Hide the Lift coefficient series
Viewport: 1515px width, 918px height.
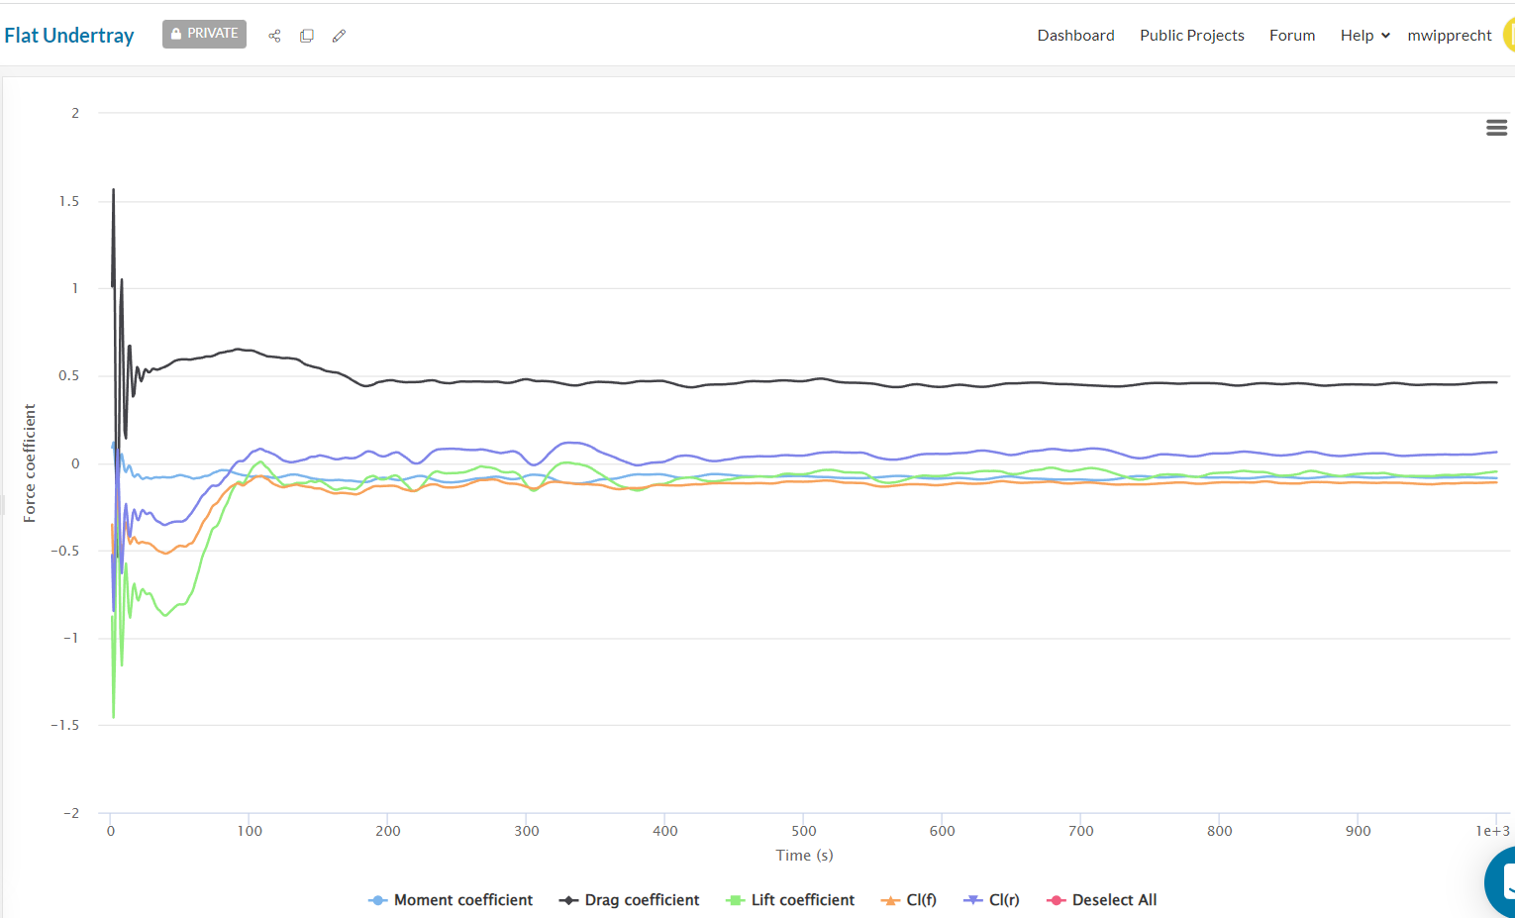(790, 900)
